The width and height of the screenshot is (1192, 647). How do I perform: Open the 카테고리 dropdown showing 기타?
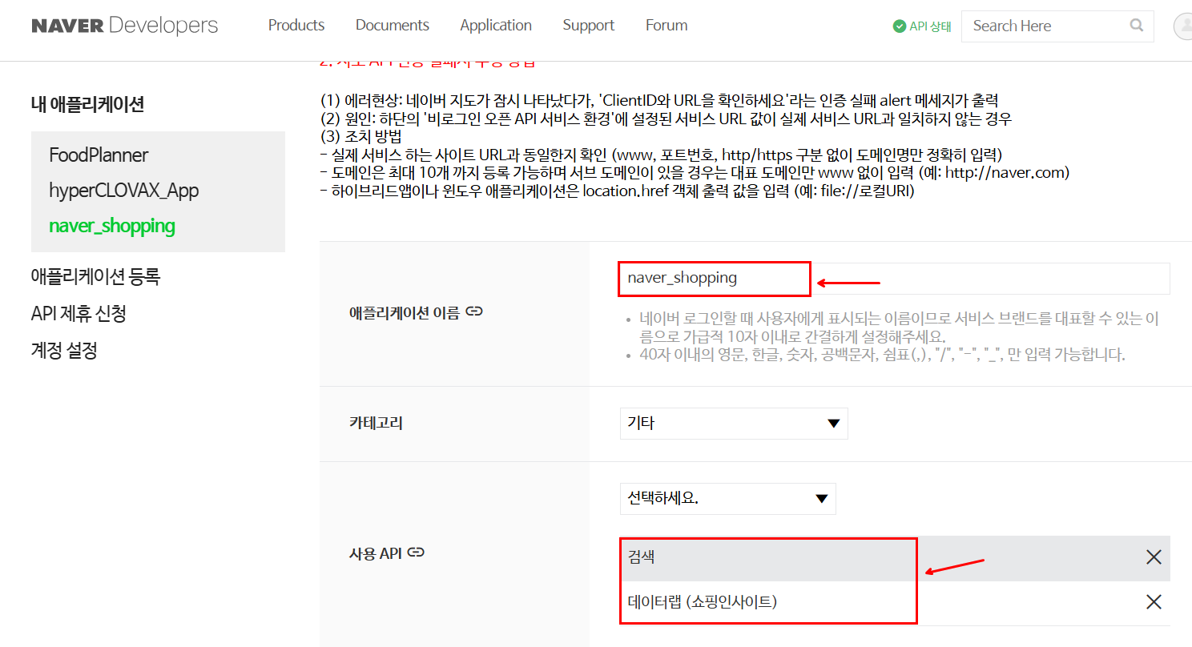(734, 424)
